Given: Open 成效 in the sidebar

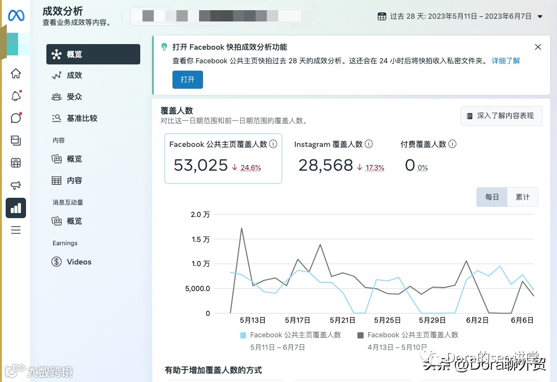Looking at the screenshot, I should coord(93,75).
